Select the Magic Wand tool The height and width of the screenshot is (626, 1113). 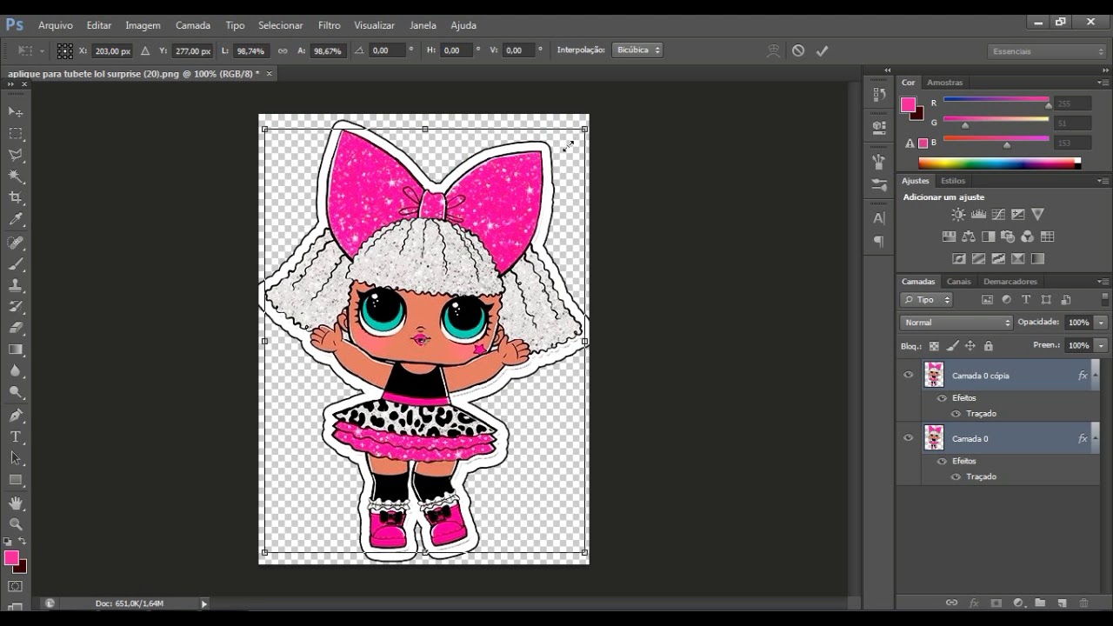pos(16,176)
